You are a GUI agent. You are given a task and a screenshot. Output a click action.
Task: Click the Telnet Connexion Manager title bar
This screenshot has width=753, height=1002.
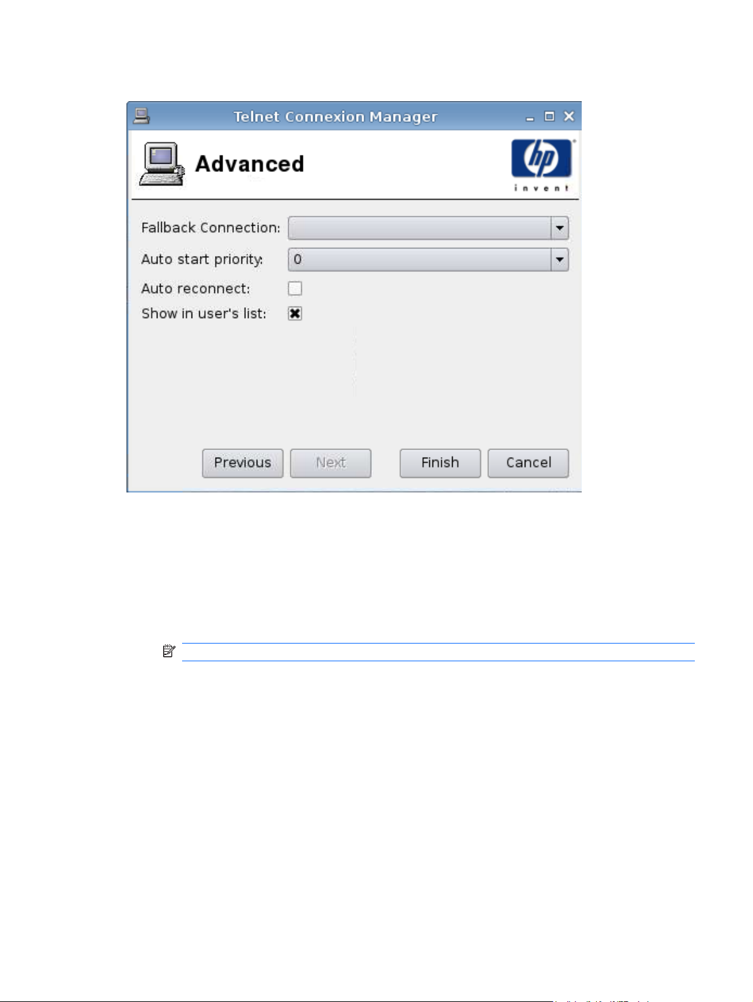tap(335, 116)
